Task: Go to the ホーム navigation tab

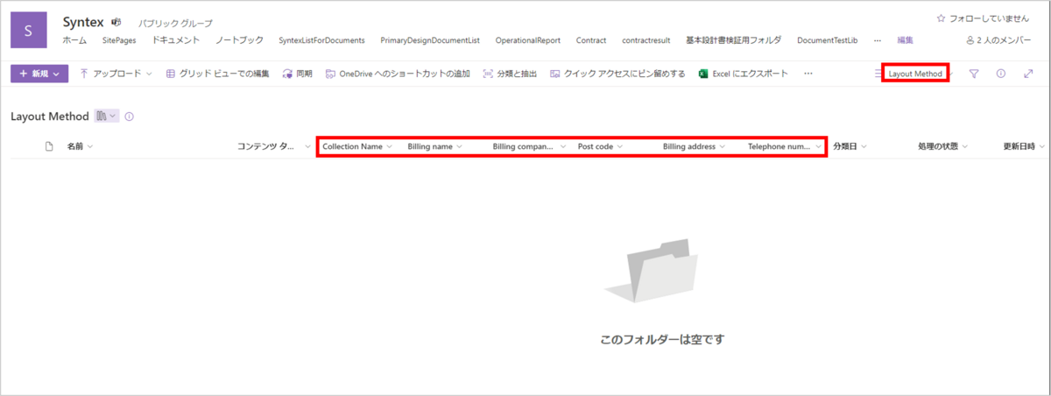Action: click(x=74, y=40)
